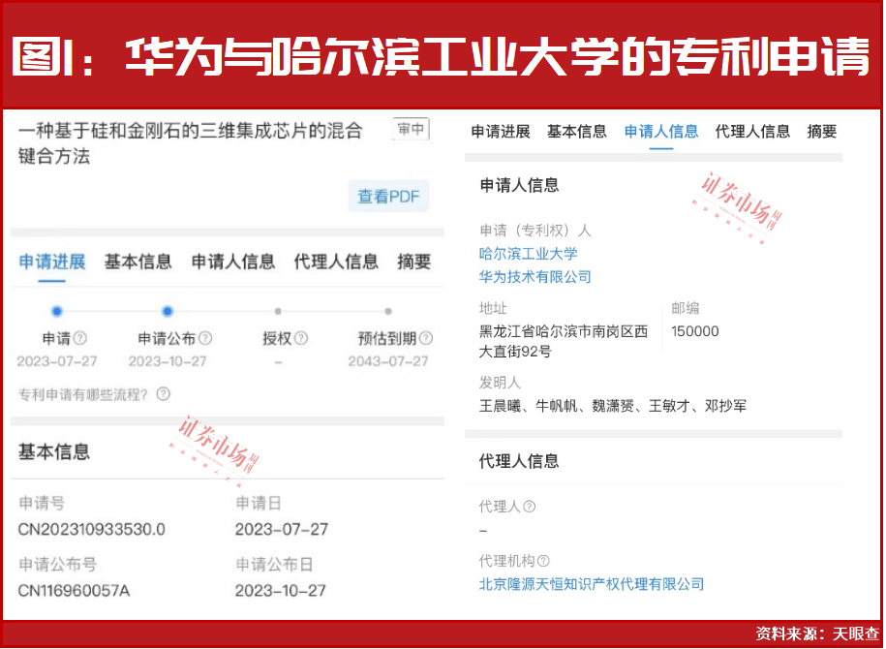Viewport: 886px width, 649px height.
Task: Click postal code 150000
Action: [695, 331]
